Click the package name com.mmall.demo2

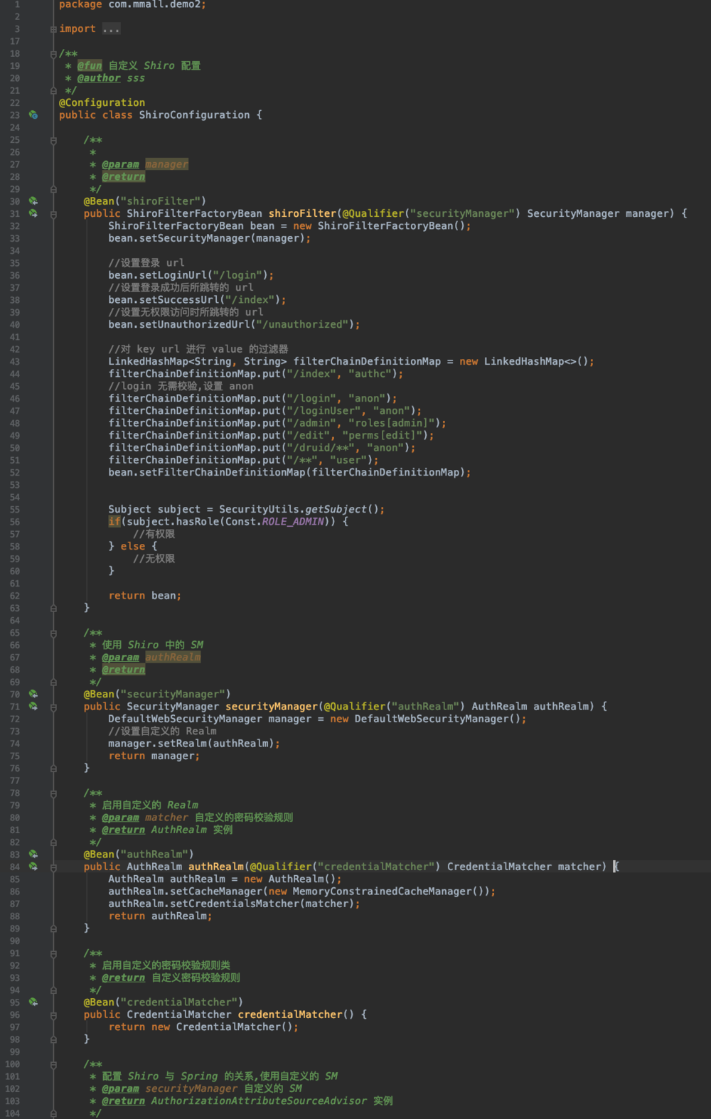tap(154, 5)
